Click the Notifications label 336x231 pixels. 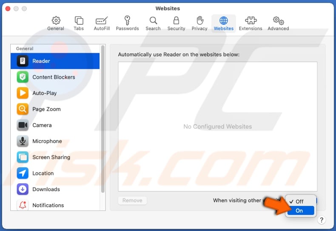pos(48,205)
